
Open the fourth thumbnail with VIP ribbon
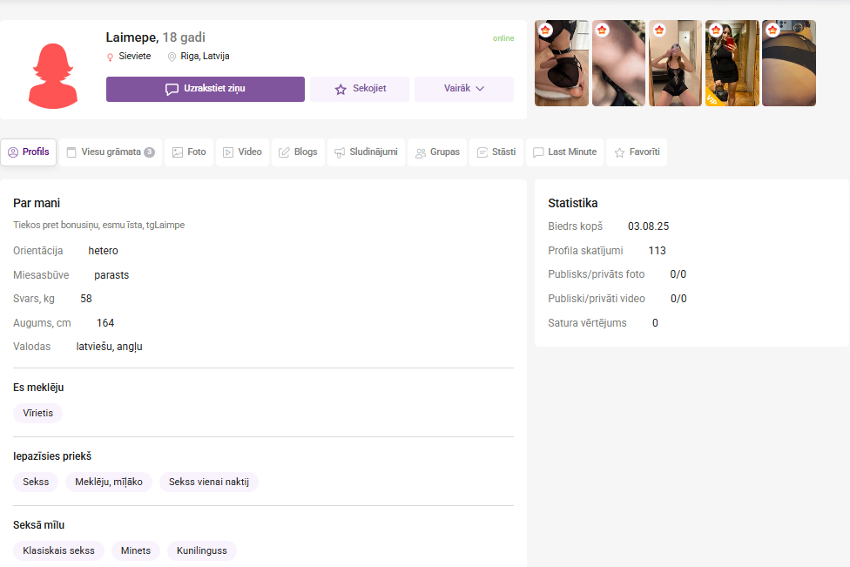(732, 63)
